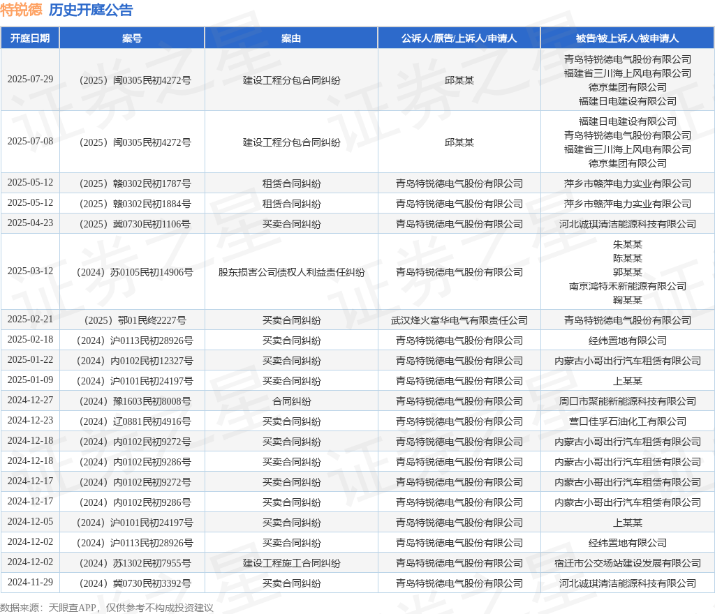The height and width of the screenshot is (614, 715).
Task: Select the date 2025-01-09
Action: pos(30,380)
